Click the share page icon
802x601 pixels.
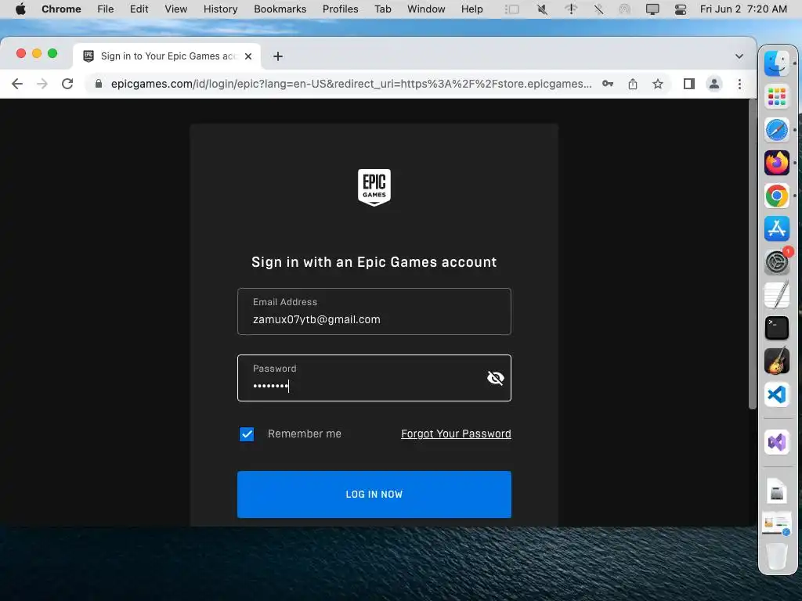(x=633, y=84)
